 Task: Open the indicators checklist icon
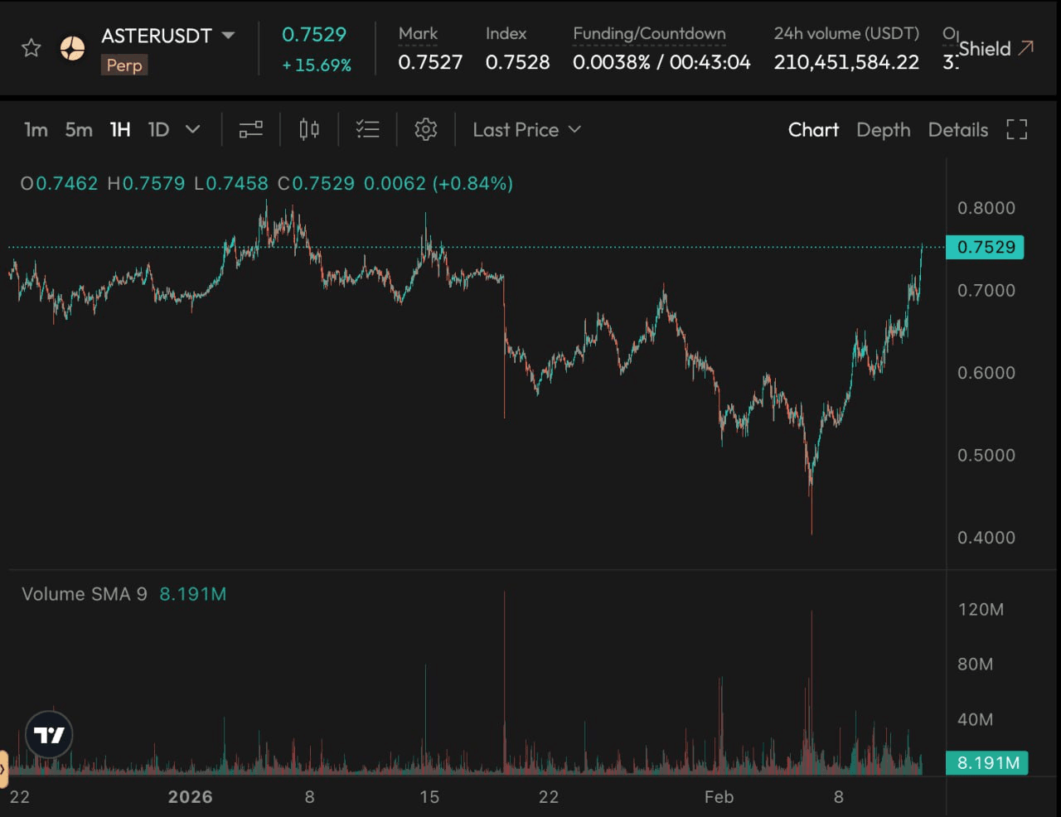click(367, 130)
